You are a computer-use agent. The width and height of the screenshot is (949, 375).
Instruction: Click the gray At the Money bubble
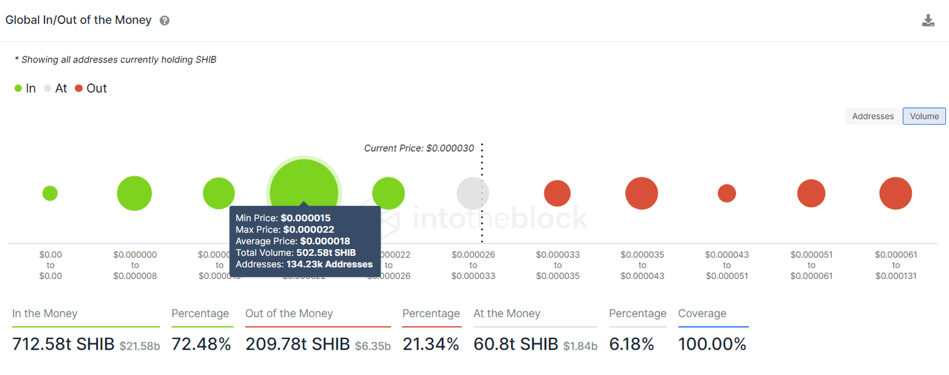click(x=473, y=193)
